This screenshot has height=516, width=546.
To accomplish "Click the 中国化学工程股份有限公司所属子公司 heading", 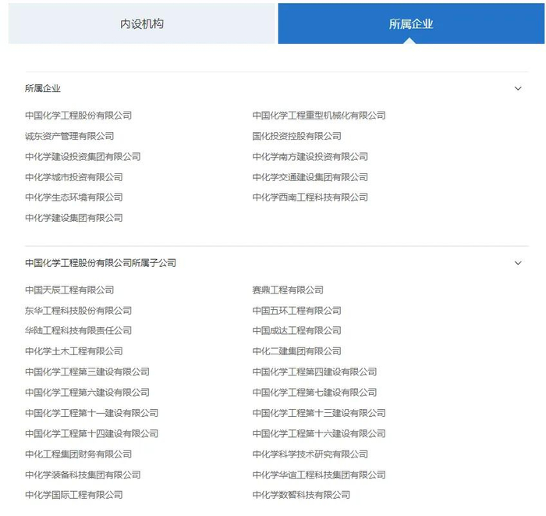I will (x=101, y=263).
